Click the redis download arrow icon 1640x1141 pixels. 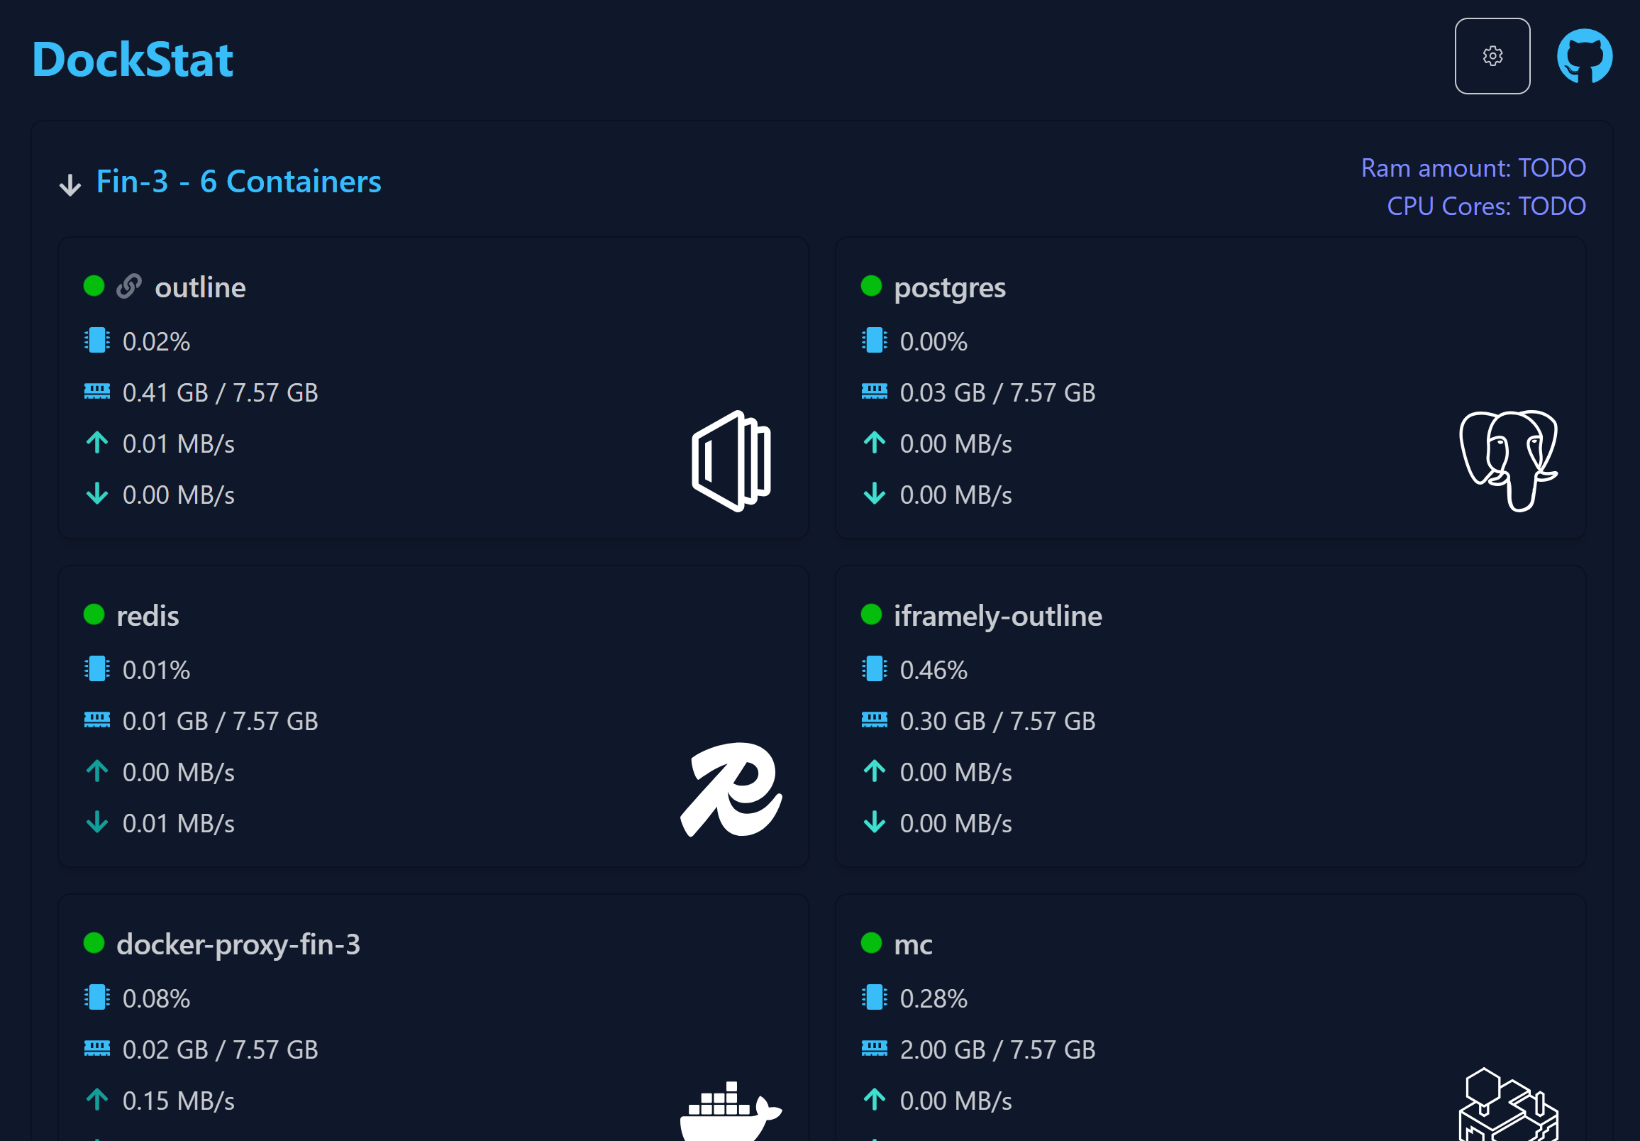(97, 822)
